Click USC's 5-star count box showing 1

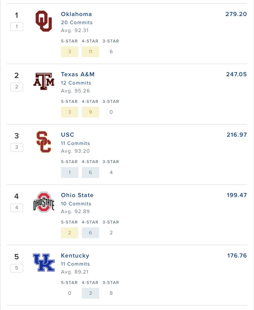pyautogui.click(x=70, y=173)
